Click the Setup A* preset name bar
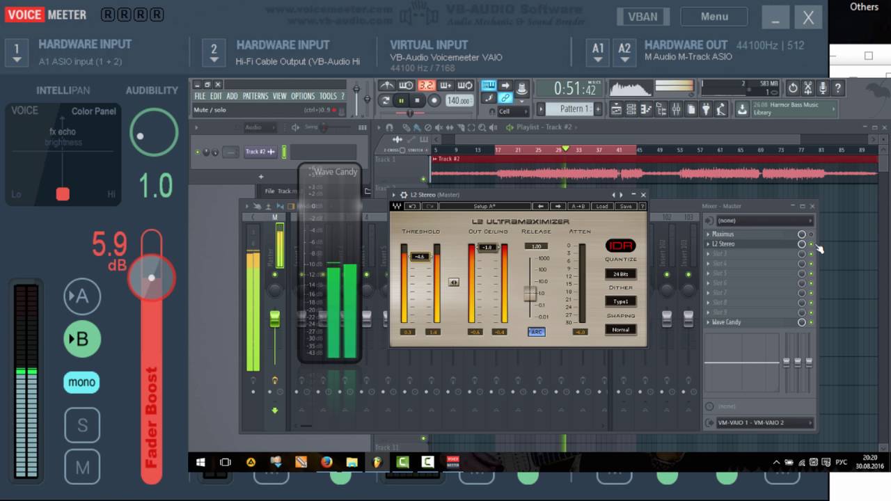 484,206
